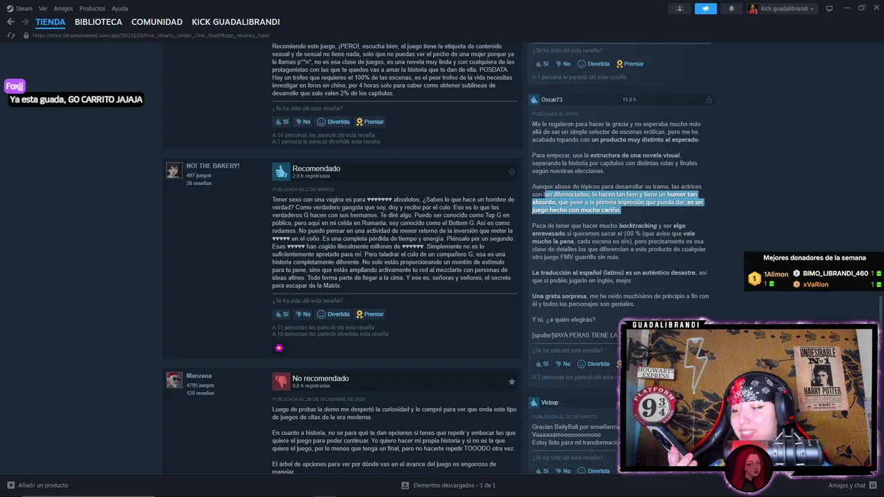Click Premiar on the review with 14 helpful votes
Viewport: 884px width, 497px height.
pos(369,121)
